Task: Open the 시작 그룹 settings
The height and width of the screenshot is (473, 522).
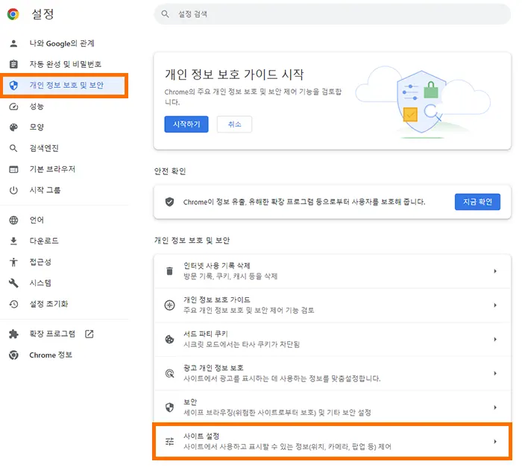Action: pyautogui.click(x=45, y=190)
